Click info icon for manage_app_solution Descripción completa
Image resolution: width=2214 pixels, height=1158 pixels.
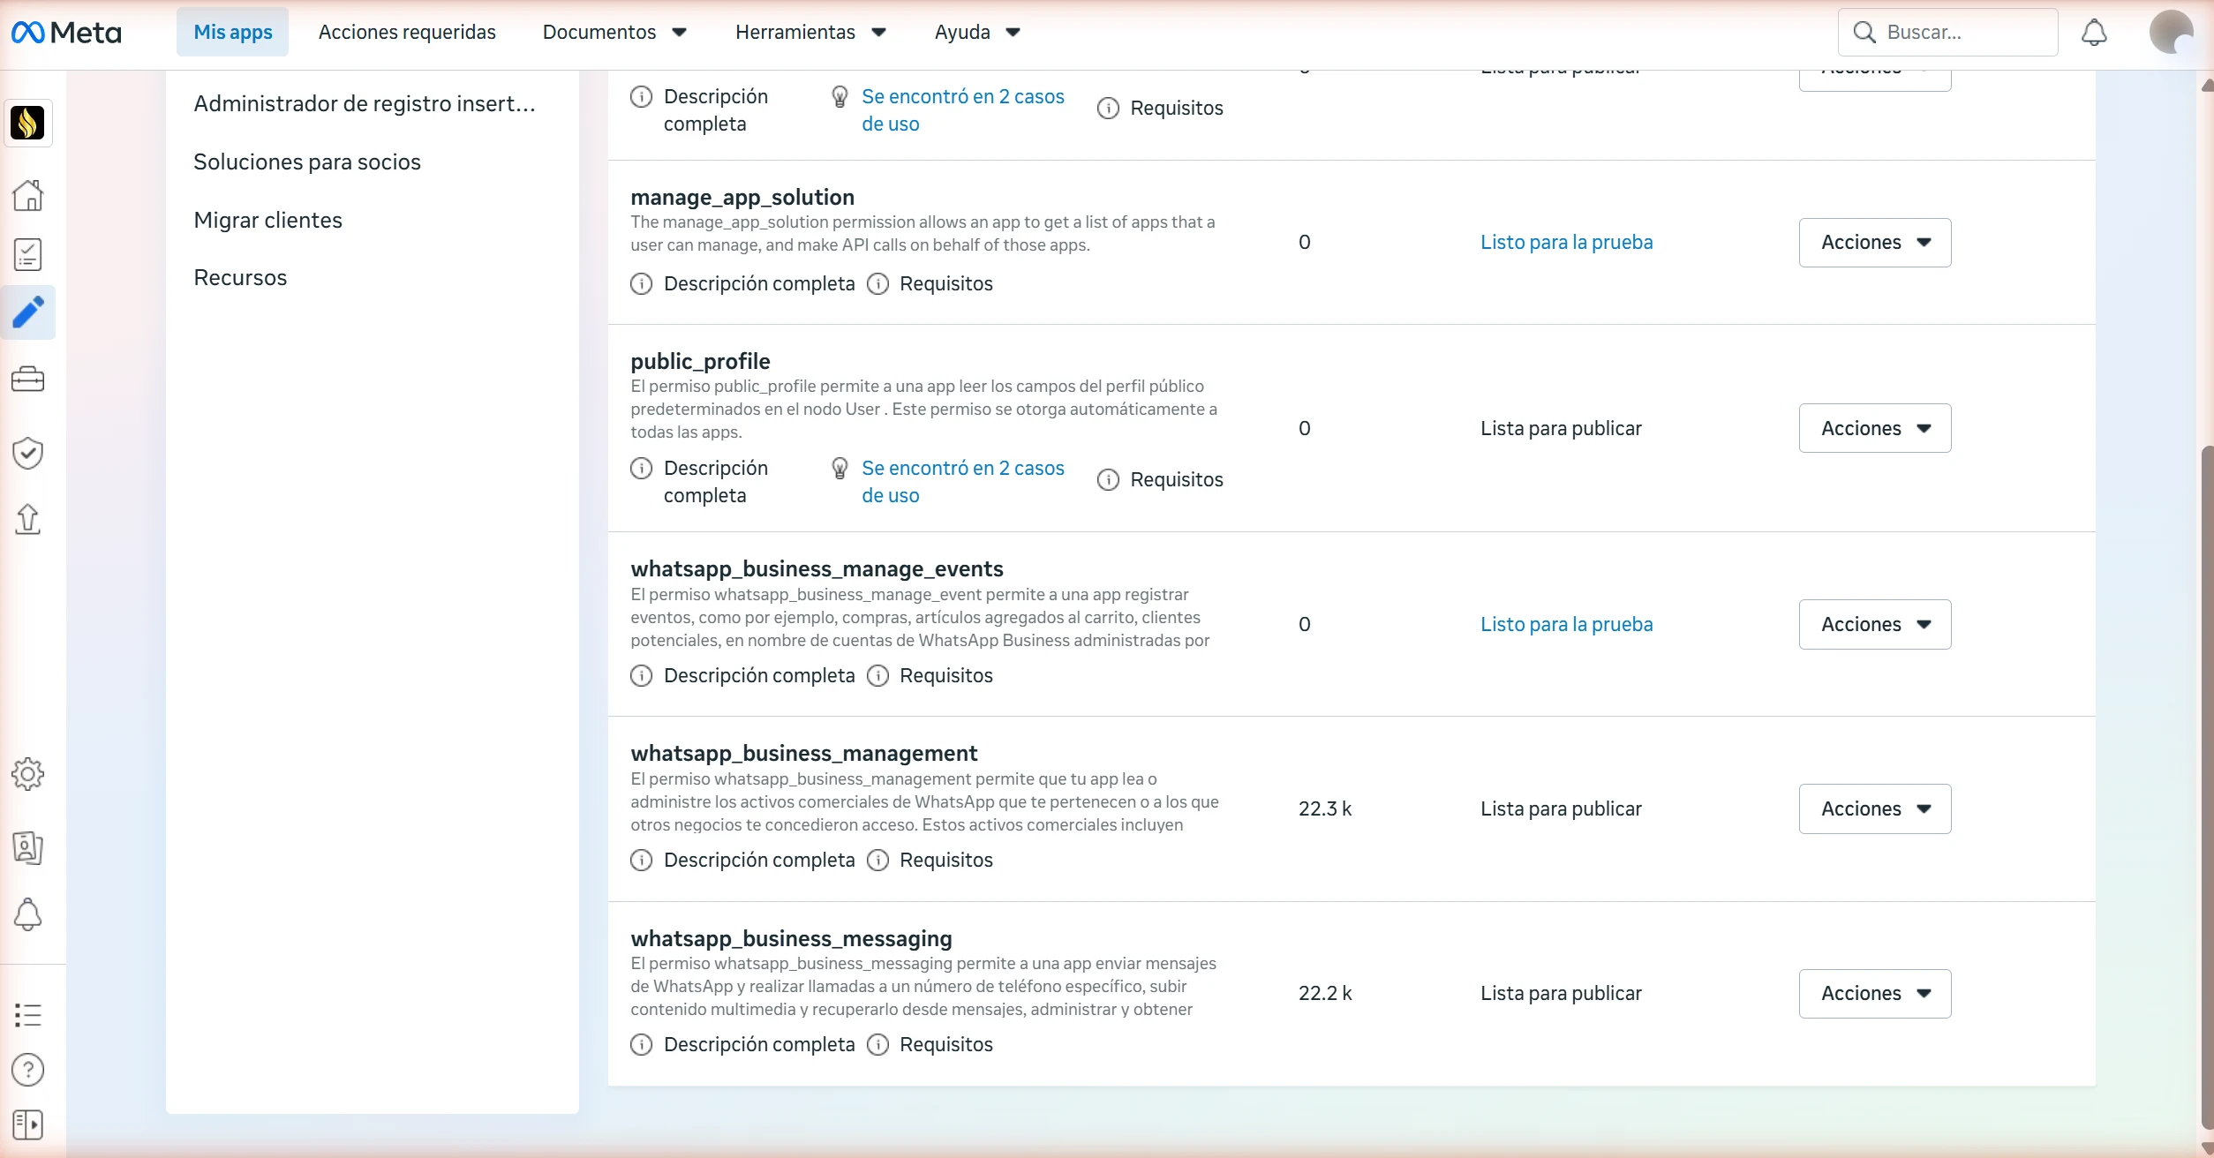(642, 284)
